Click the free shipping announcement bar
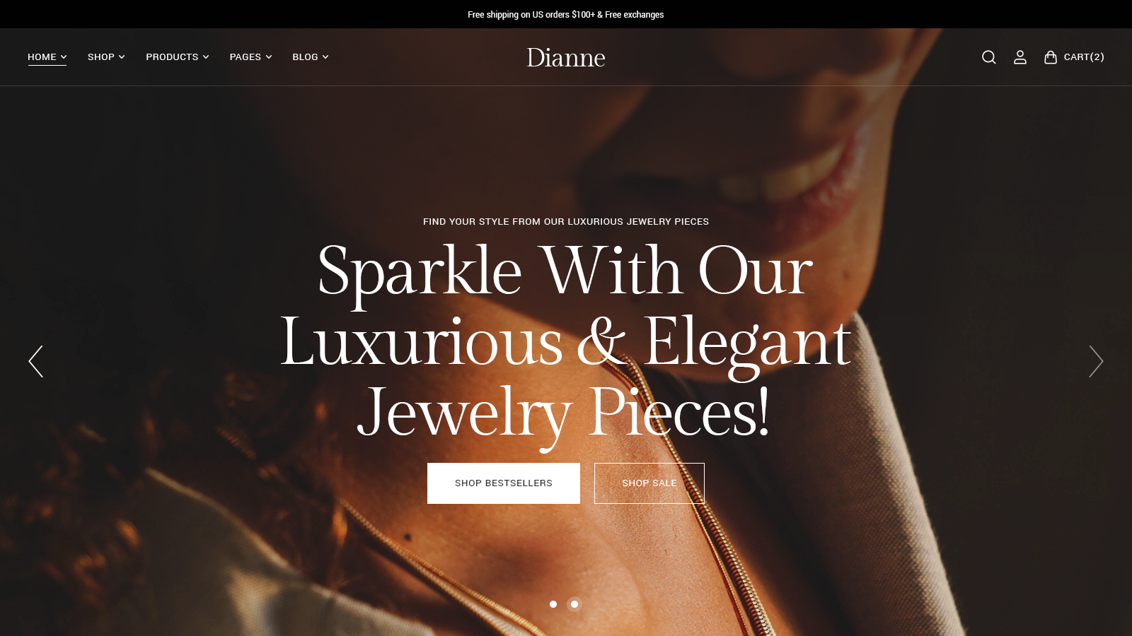The image size is (1132, 636). (x=566, y=14)
